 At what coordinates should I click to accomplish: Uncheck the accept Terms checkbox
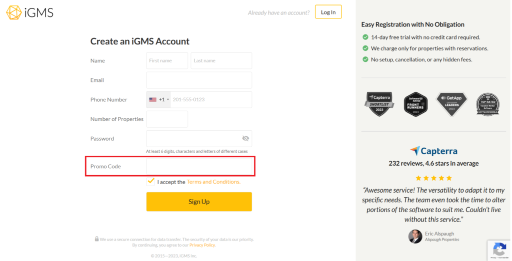151,181
